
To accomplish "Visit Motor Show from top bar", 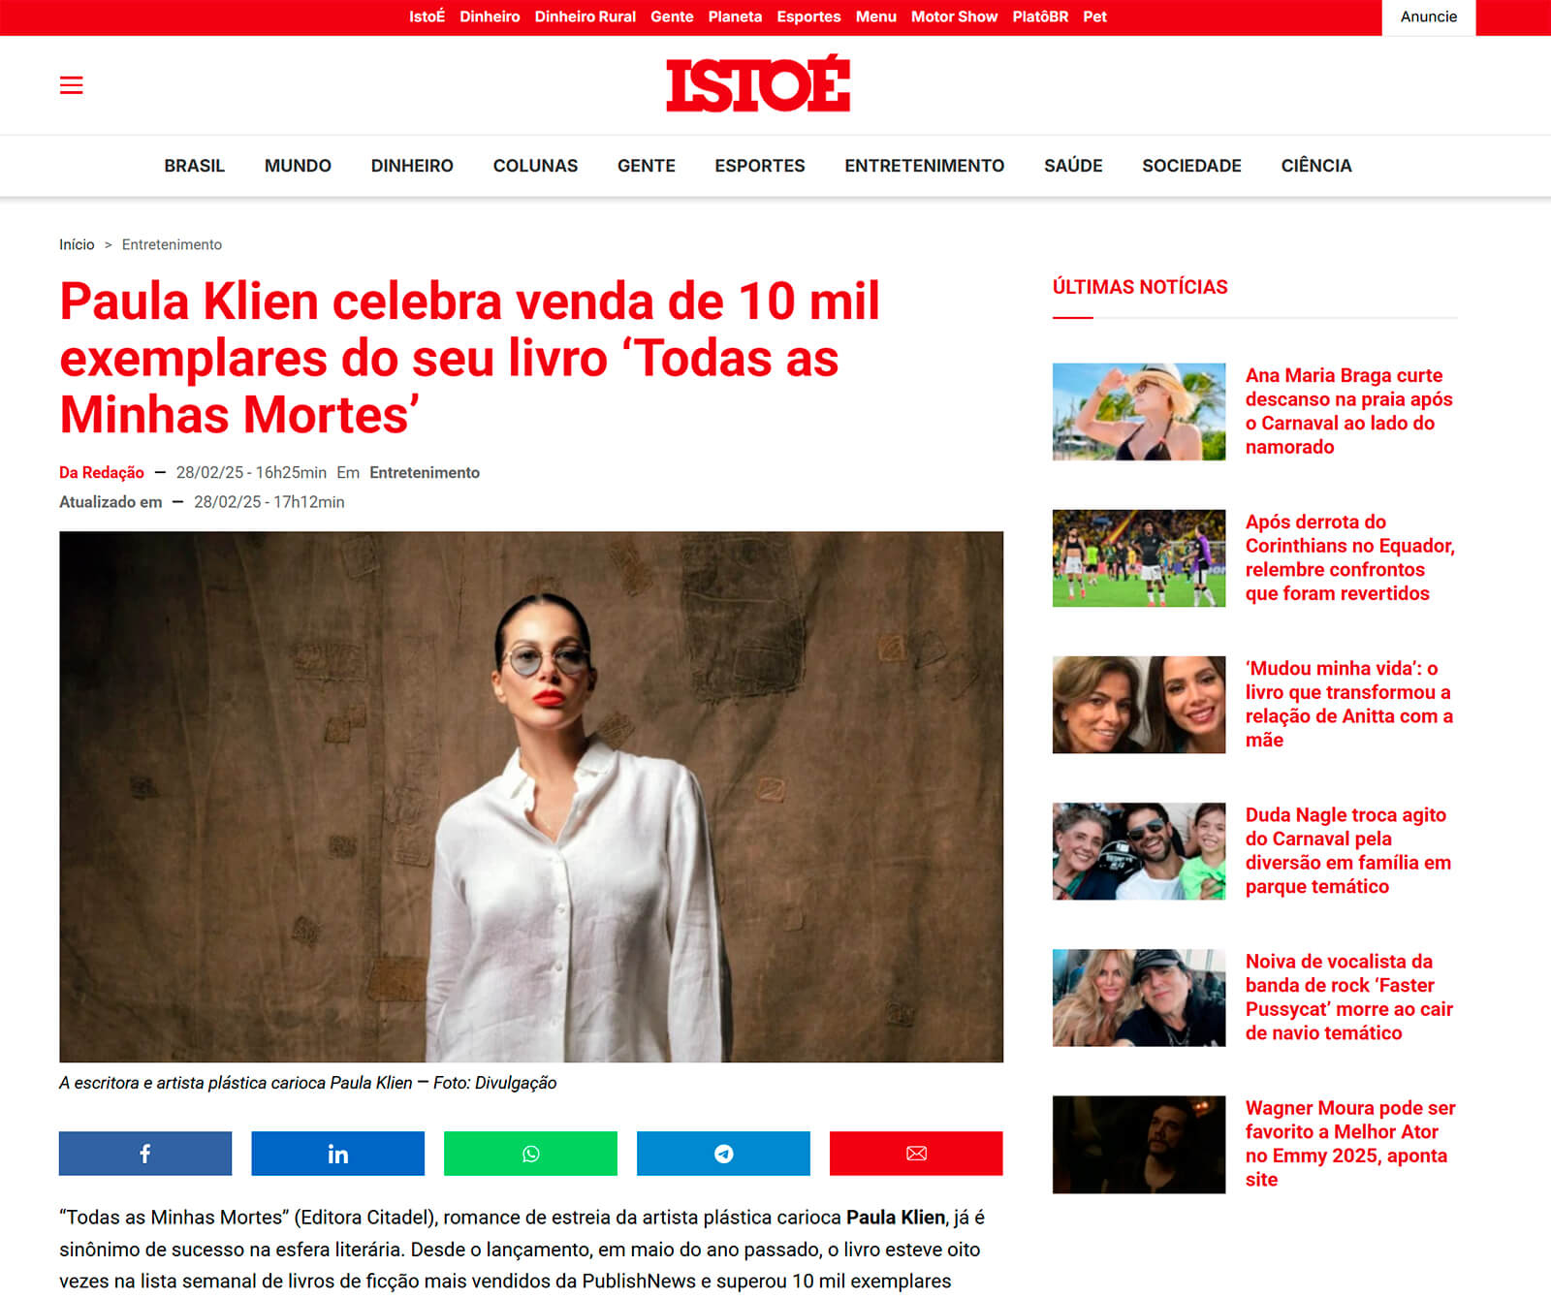I will pos(954,16).
